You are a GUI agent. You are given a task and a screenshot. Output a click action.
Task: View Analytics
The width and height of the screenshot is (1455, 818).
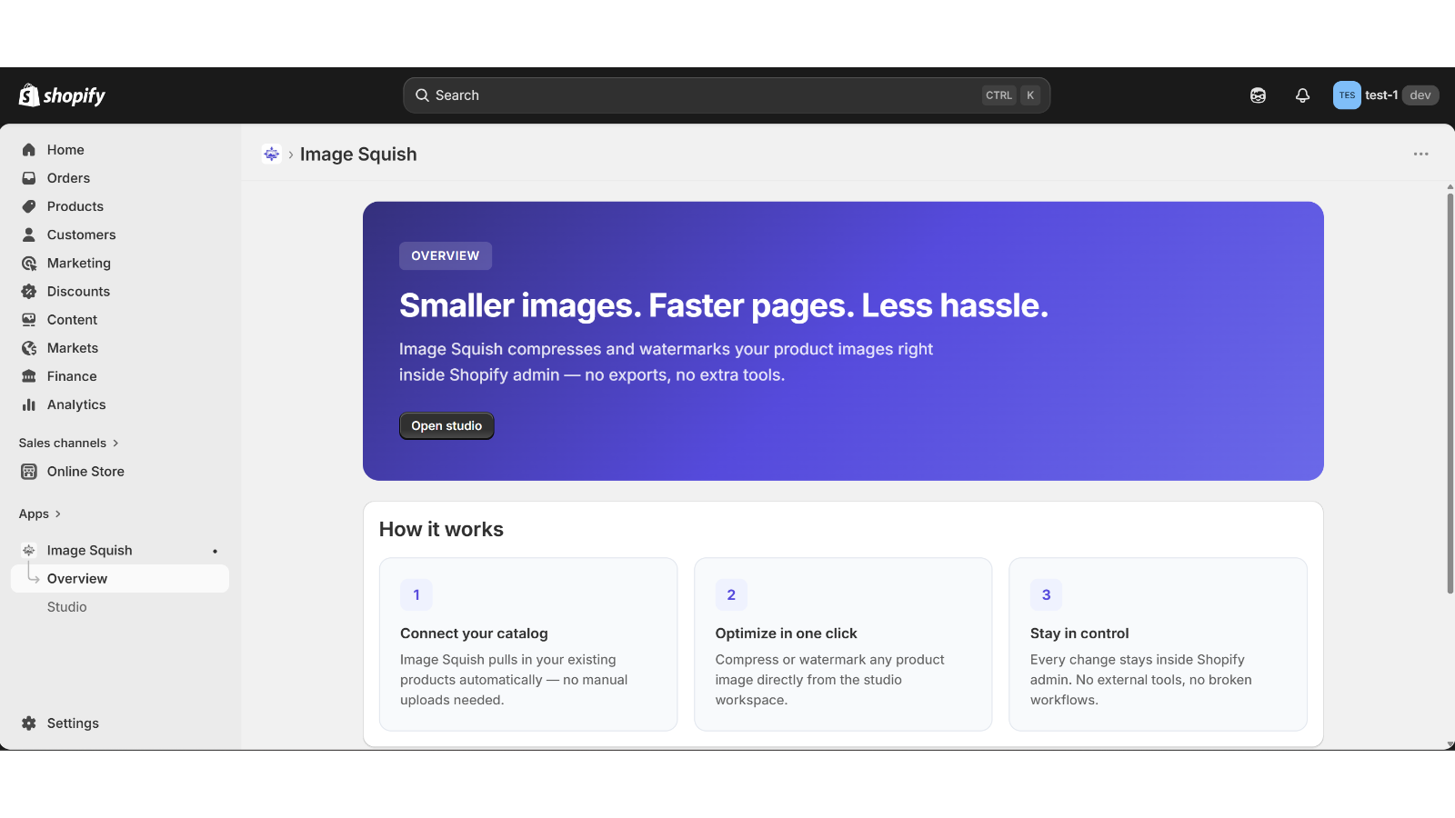click(120, 404)
